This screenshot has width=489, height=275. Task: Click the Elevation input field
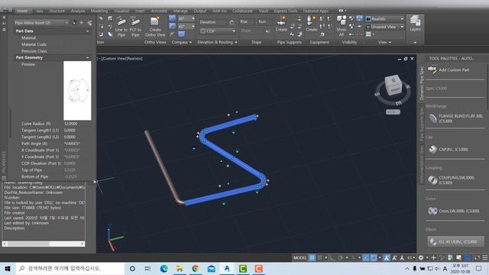coord(213,22)
